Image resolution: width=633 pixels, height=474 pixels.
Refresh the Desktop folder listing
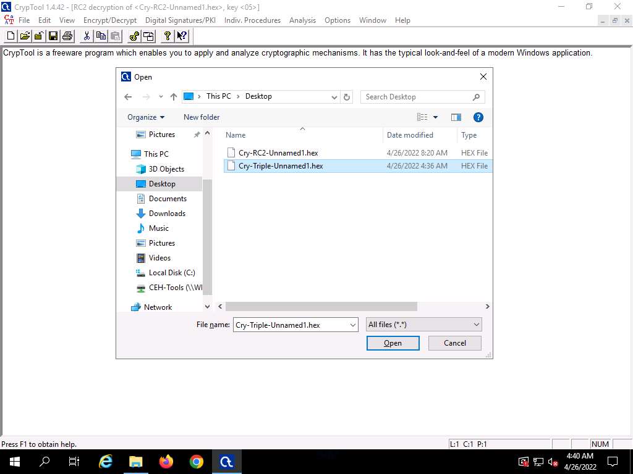(347, 97)
